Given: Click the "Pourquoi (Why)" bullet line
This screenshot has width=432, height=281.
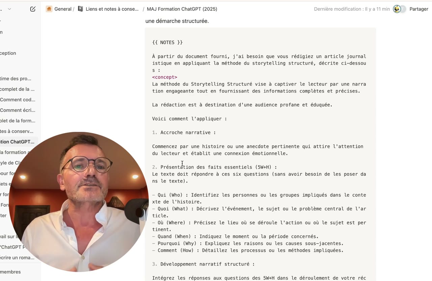Looking at the screenshot, I should (x=248, y=244).
